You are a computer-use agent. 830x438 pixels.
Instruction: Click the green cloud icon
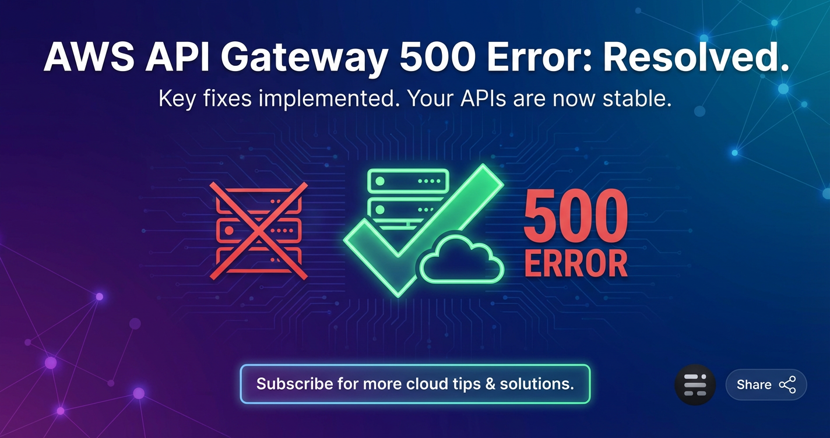(x=462, y=260)
